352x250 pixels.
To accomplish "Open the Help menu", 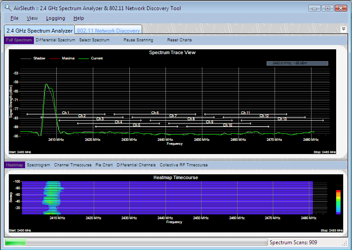I will tap(79, 18).
